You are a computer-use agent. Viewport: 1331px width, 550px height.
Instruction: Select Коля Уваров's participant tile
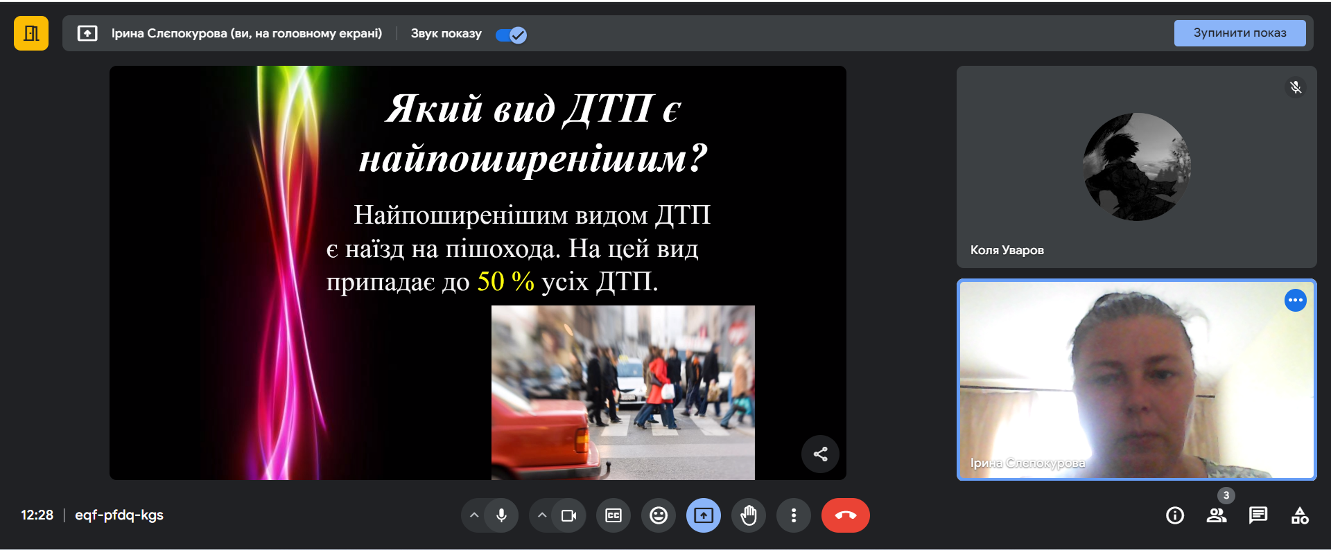pos(1136,167)
